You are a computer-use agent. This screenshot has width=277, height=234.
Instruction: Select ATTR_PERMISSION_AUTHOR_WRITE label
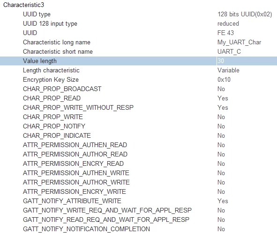[x=76, y=182]
